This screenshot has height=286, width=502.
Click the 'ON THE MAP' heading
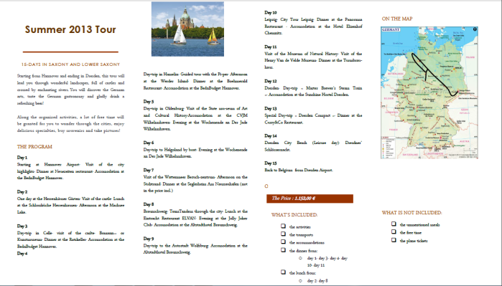tap(397, 19)
